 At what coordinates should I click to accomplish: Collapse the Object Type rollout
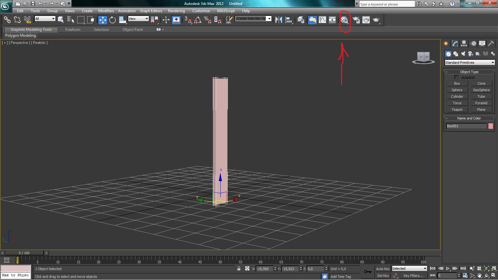click(447, 72)
